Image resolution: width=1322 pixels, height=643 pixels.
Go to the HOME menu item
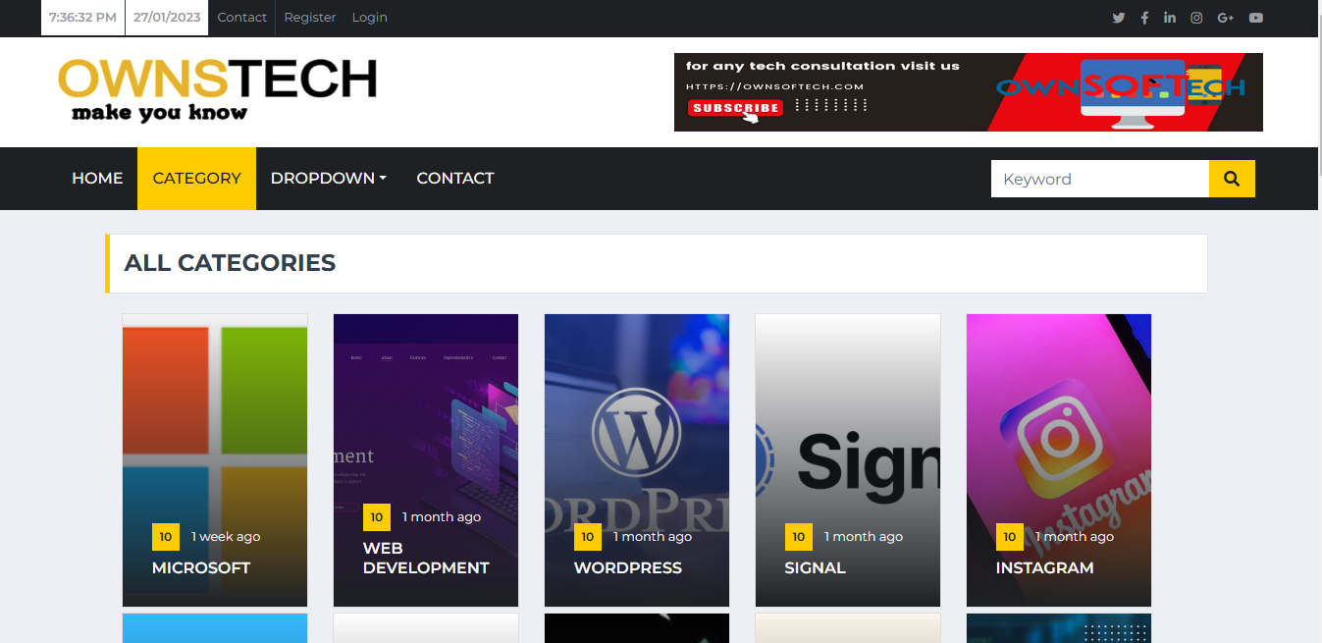(x=97, y=179)
